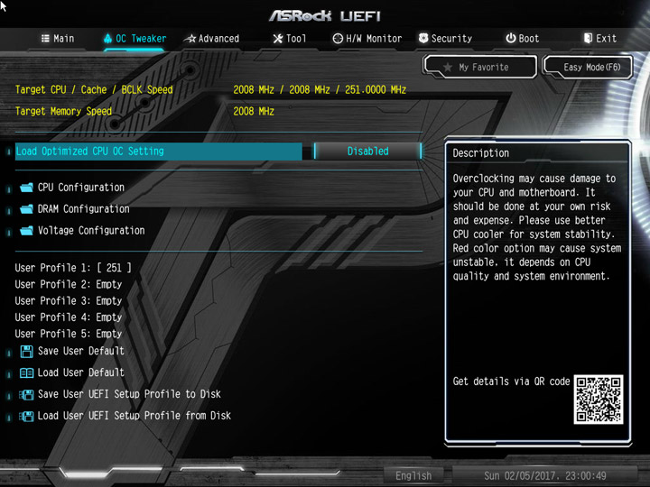Open Voltage Configuration submenu
This screenshot has height=487, width=650.
pos(91,231)
